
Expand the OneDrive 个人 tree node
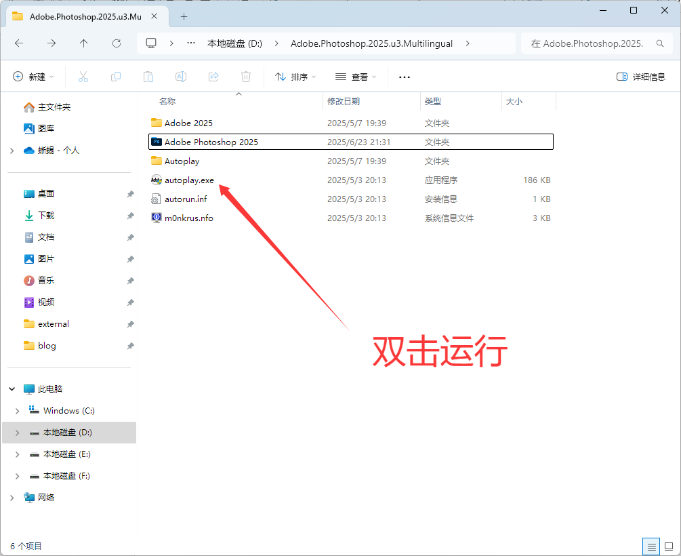pyautogui.click(x=12, y=151)
